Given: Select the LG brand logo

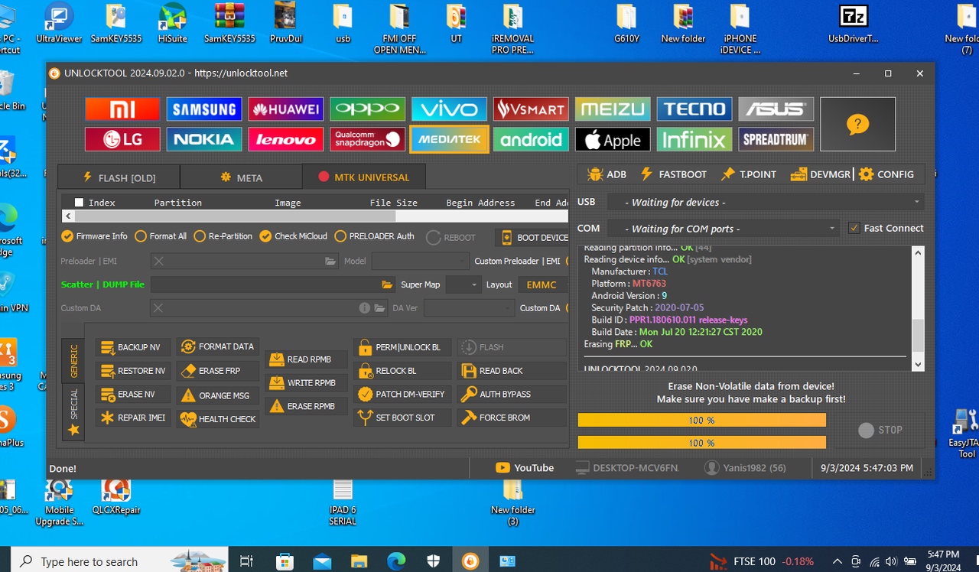Looking at the screenshot, I should (x=122, y=139).
